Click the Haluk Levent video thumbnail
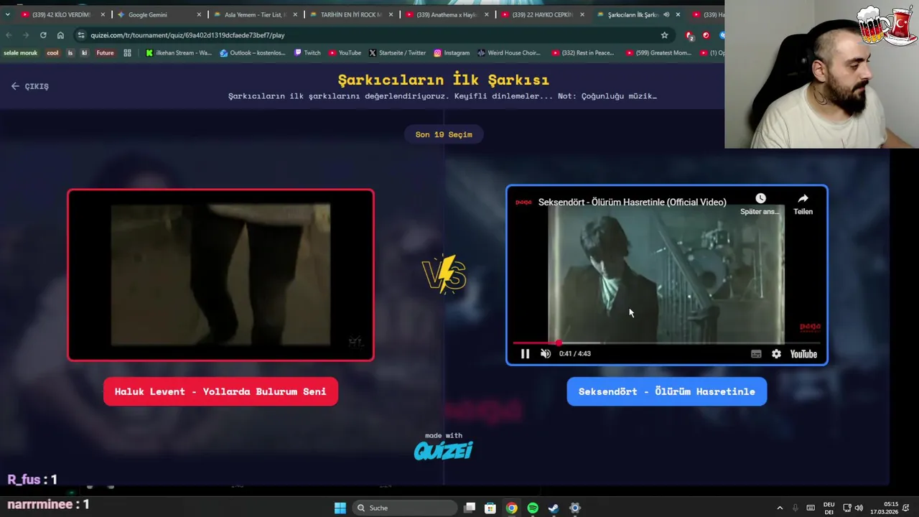The image size is (919, 517). point(220,275)
